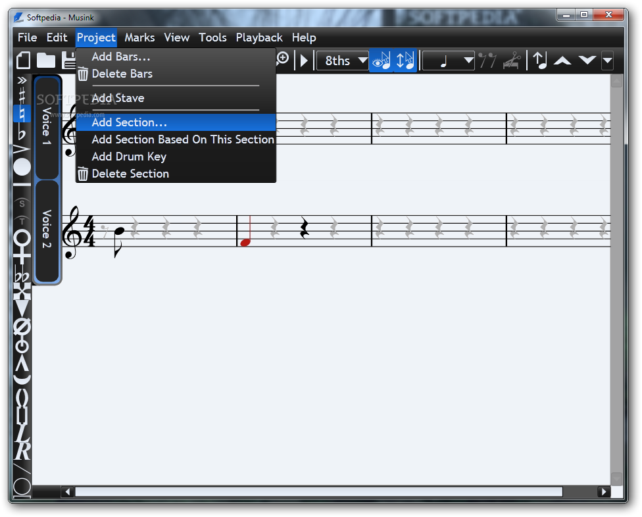Viewport: 642px width, 517px height.
Task: Choose Add Drum Key menu entry
Action: tap(176, 157)
